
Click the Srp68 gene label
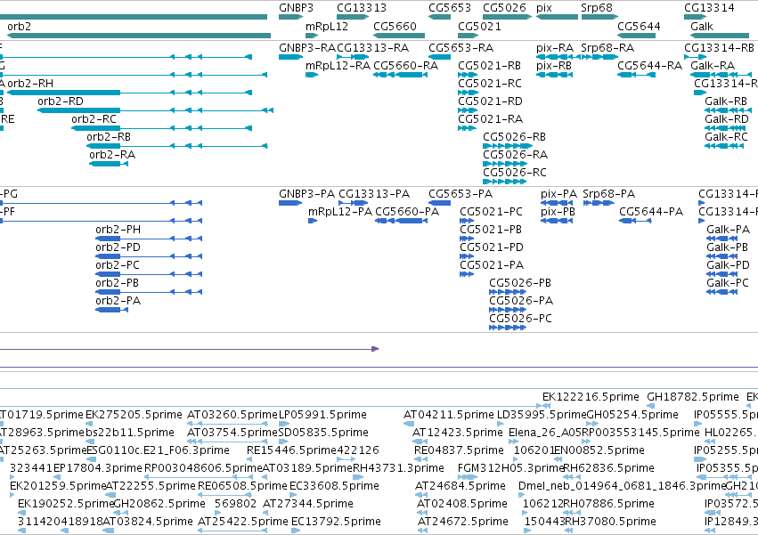[597, 8]
